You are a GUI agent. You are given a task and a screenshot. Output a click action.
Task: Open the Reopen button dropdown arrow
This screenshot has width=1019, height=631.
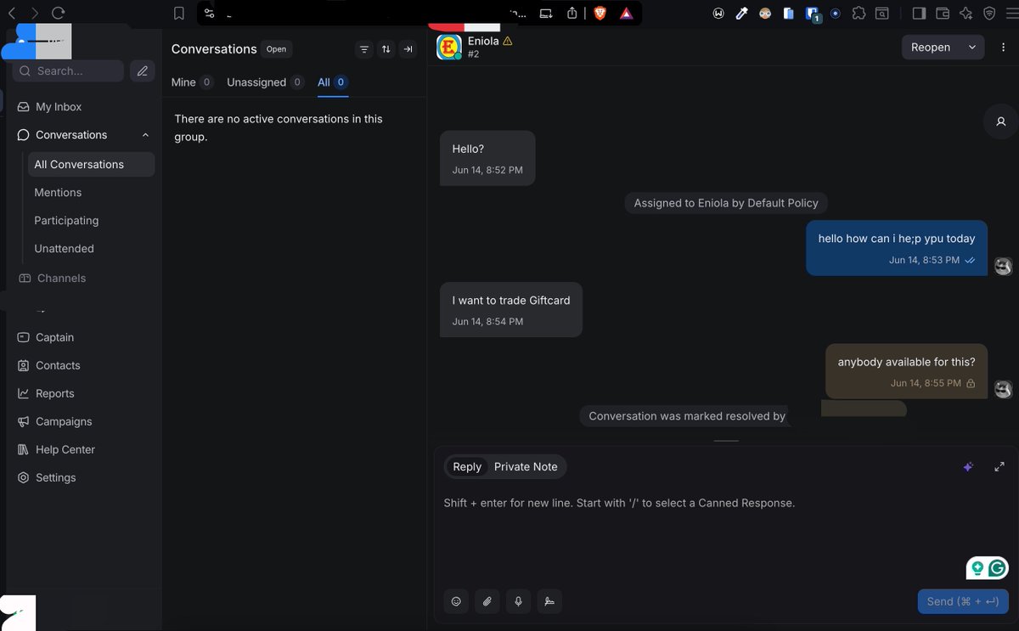[972, 48]
